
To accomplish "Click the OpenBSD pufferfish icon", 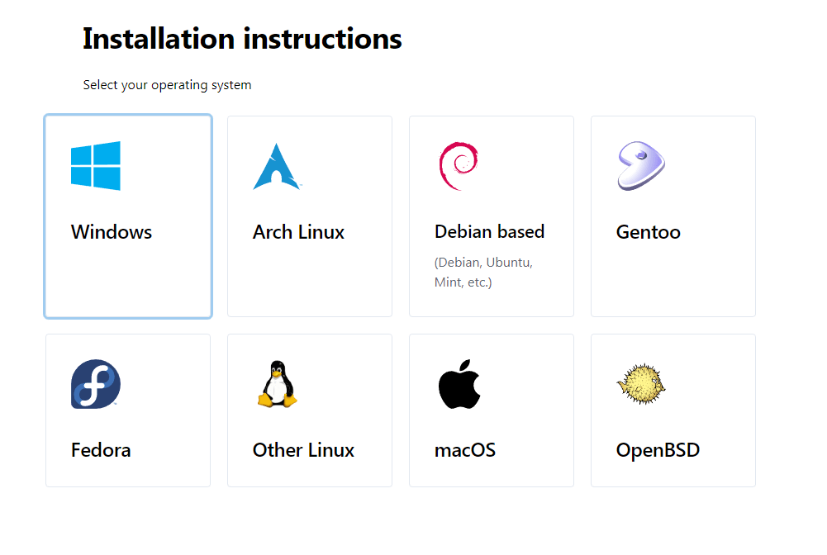I will [641, 384].
